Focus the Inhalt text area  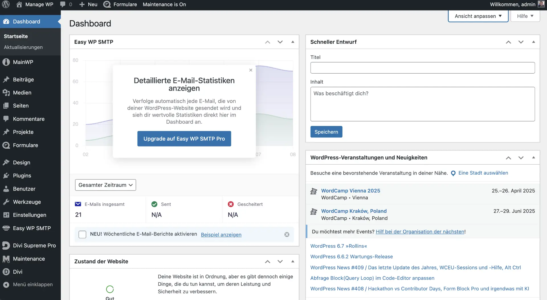pyautogui.click(x=423, y=104)
